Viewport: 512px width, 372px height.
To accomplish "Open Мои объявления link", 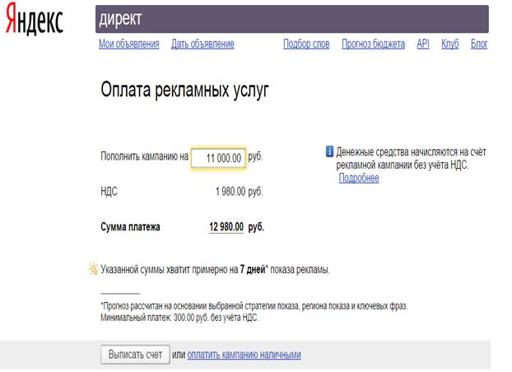I will (129, 44).
